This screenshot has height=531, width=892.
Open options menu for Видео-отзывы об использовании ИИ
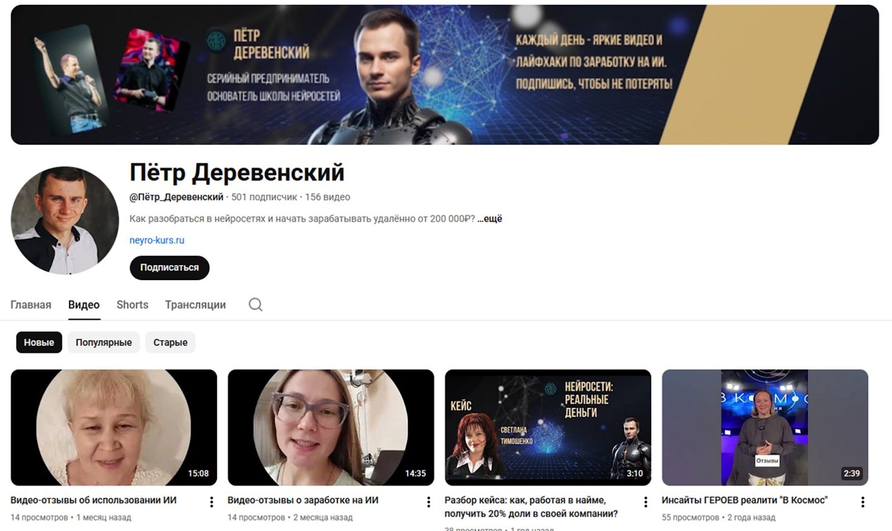coord(211,502)
